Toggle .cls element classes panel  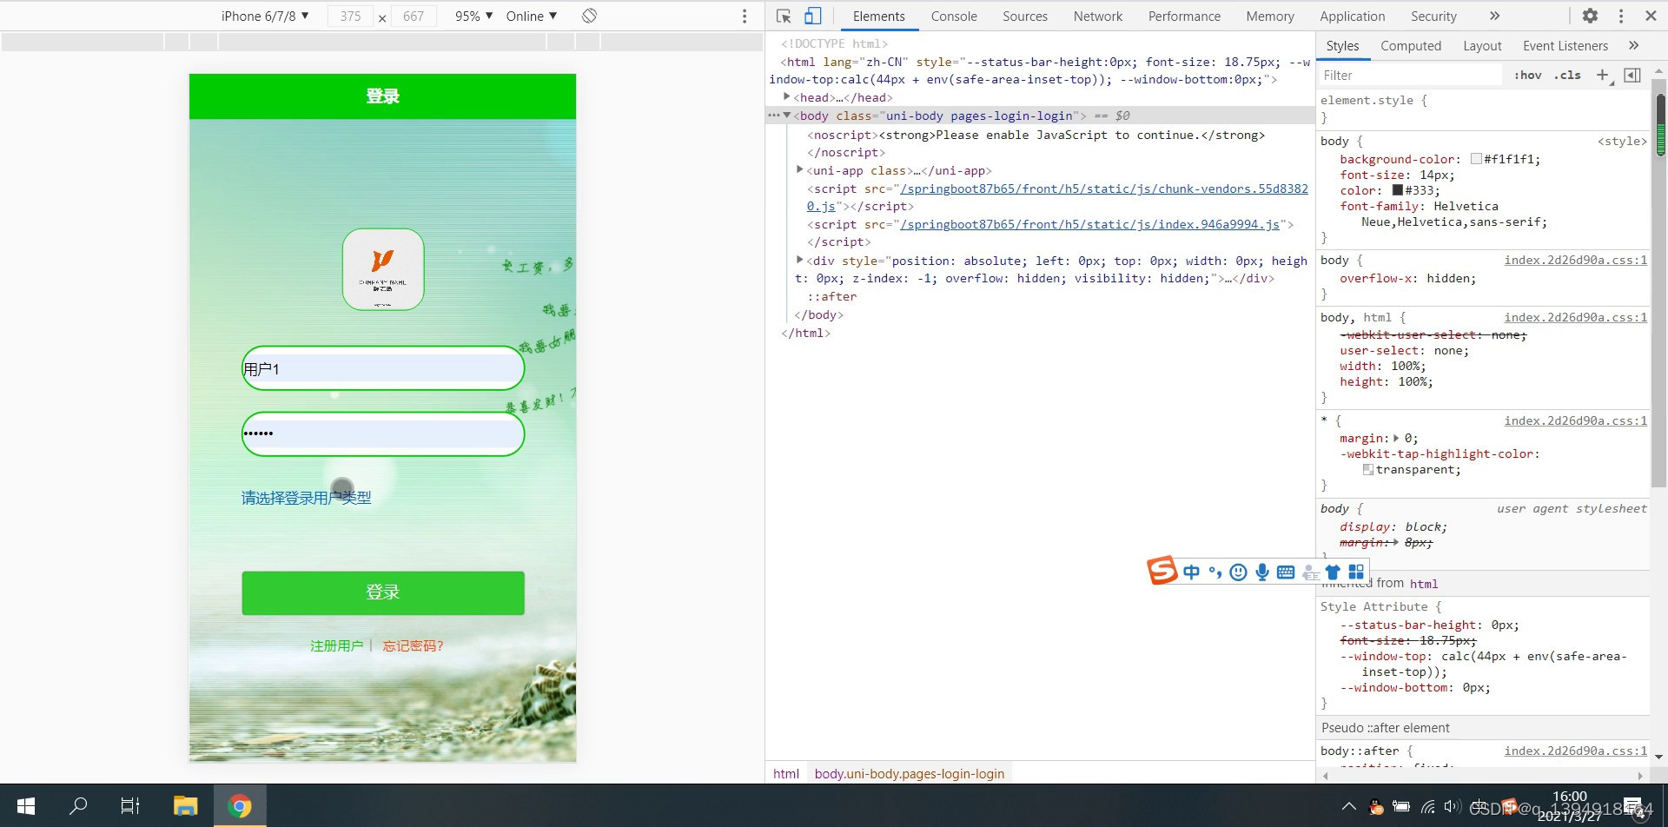click(x=1567, y=75)
